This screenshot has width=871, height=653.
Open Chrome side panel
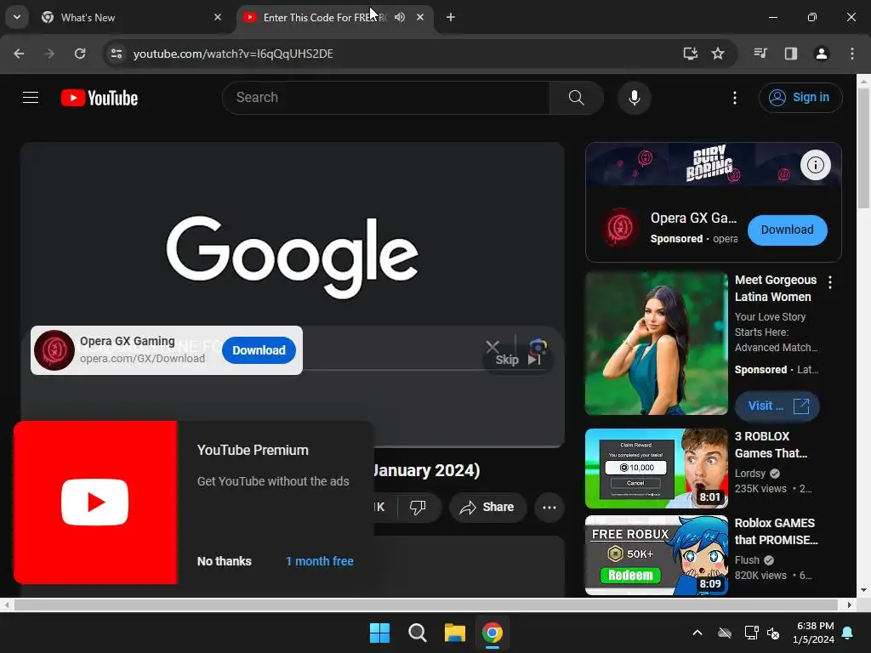click(790, 54)
